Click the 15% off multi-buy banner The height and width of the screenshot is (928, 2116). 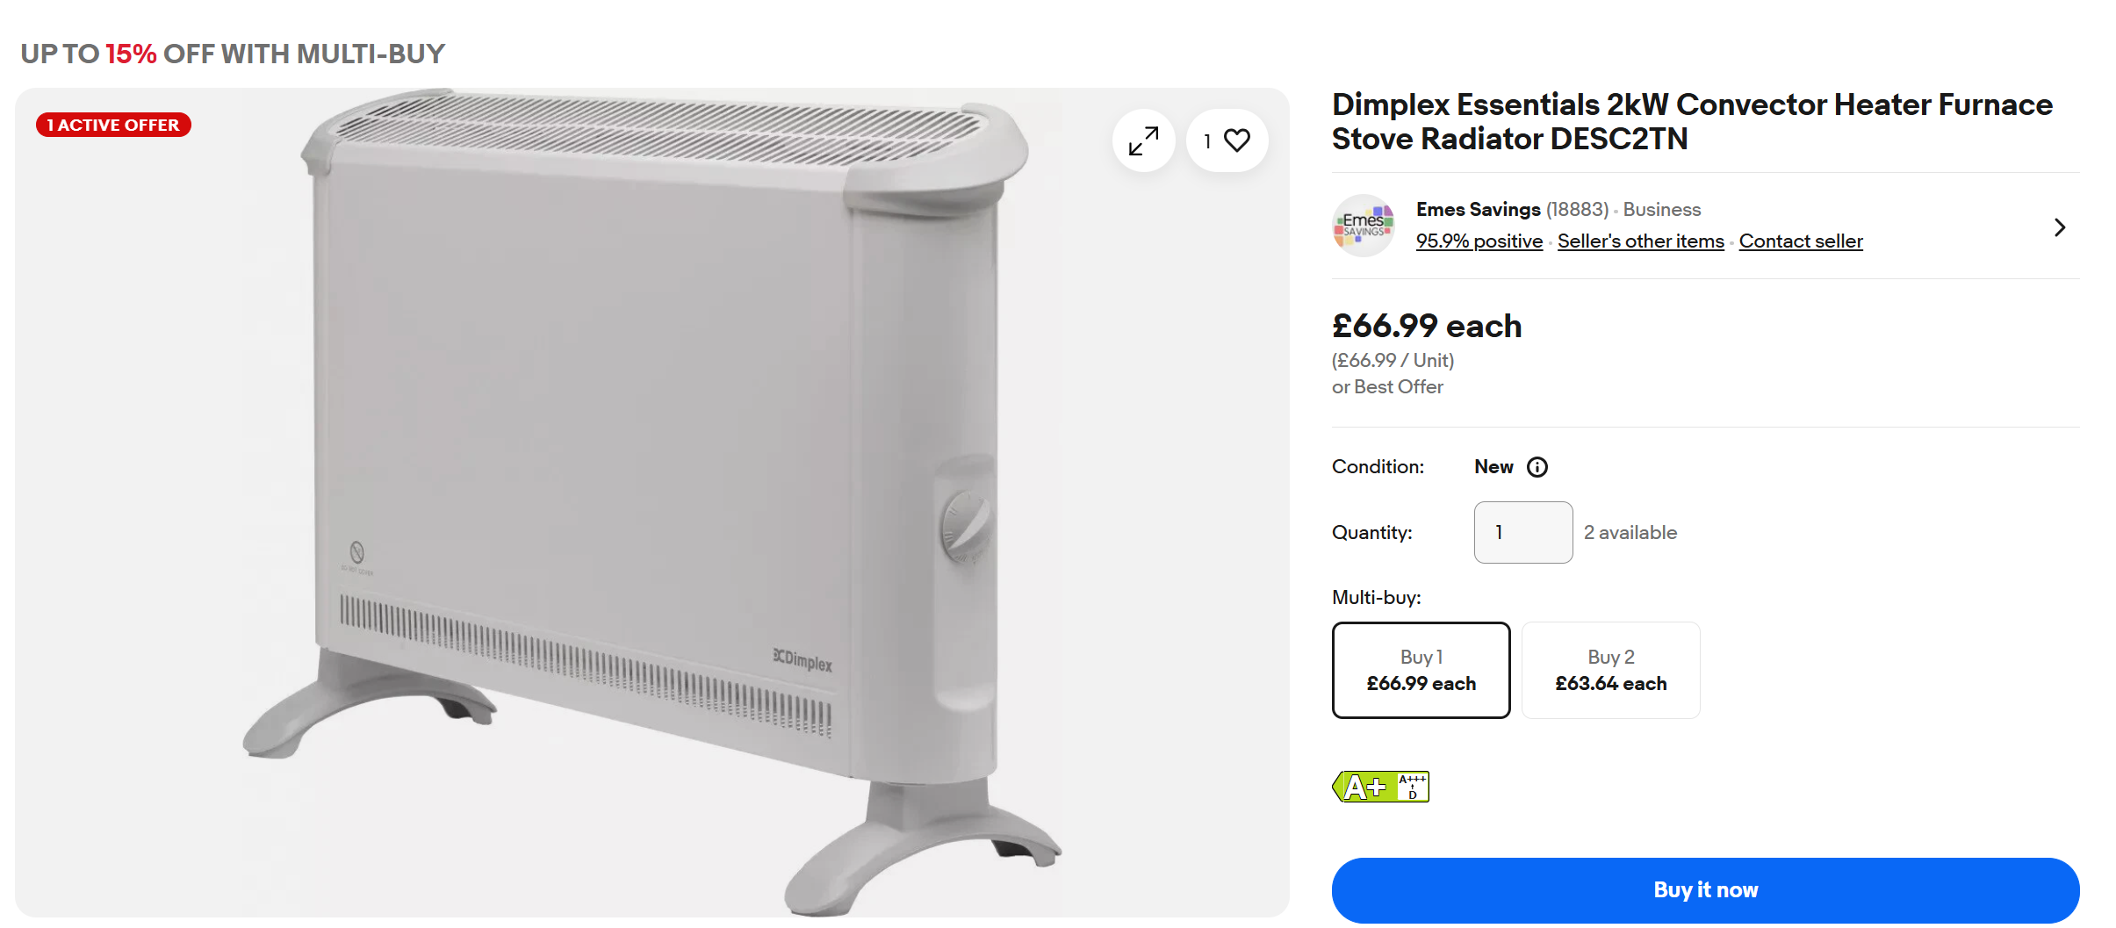(233, 54)
